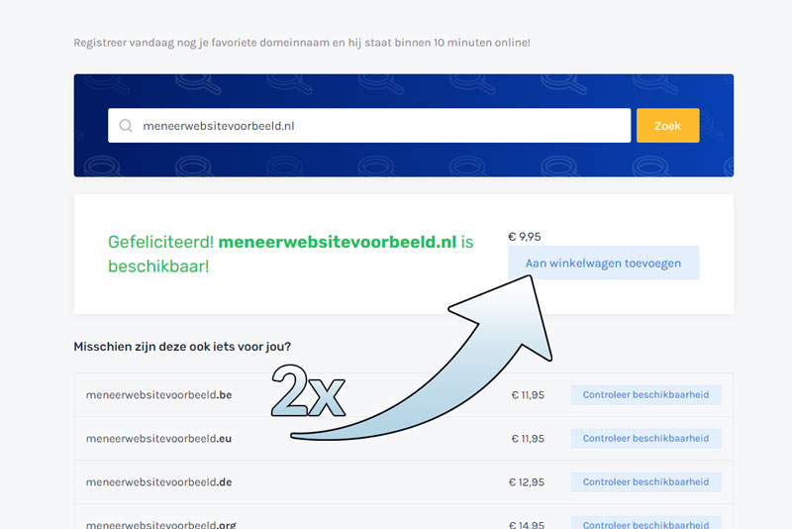This screenshot has height=529, width=792.
Task: Click the large curved arrow graphic
Action: pyautogui.click(x=465, y=376)
